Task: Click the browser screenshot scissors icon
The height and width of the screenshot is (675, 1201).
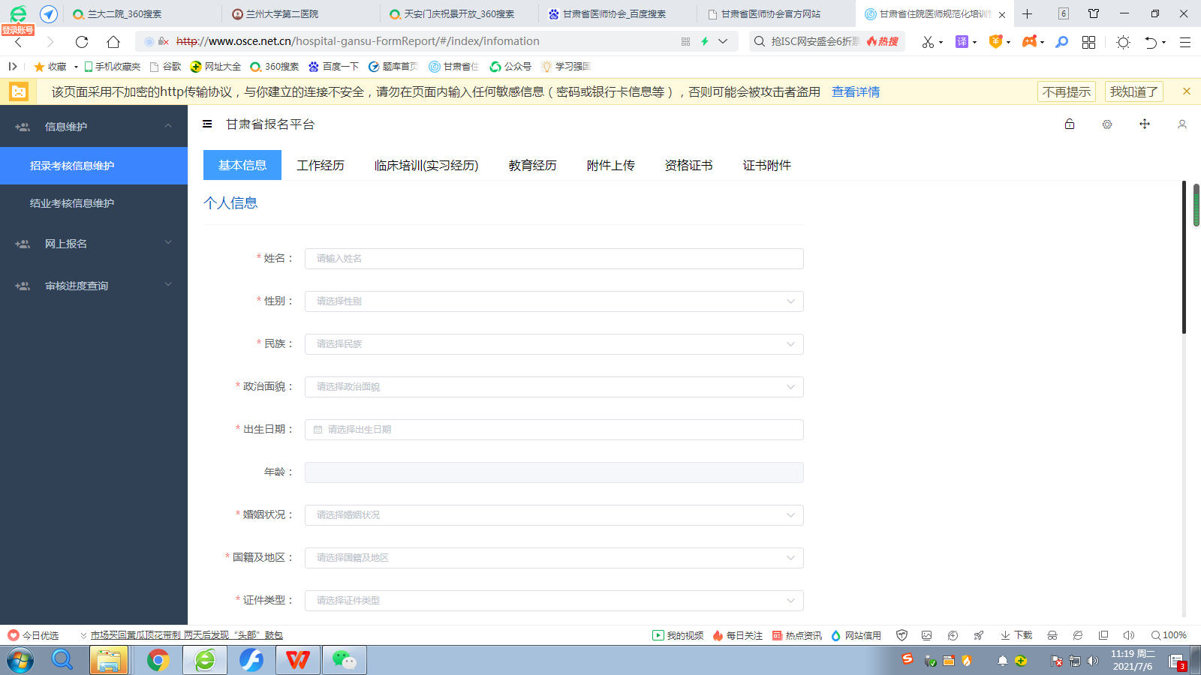Action: (x=928, y=42)
